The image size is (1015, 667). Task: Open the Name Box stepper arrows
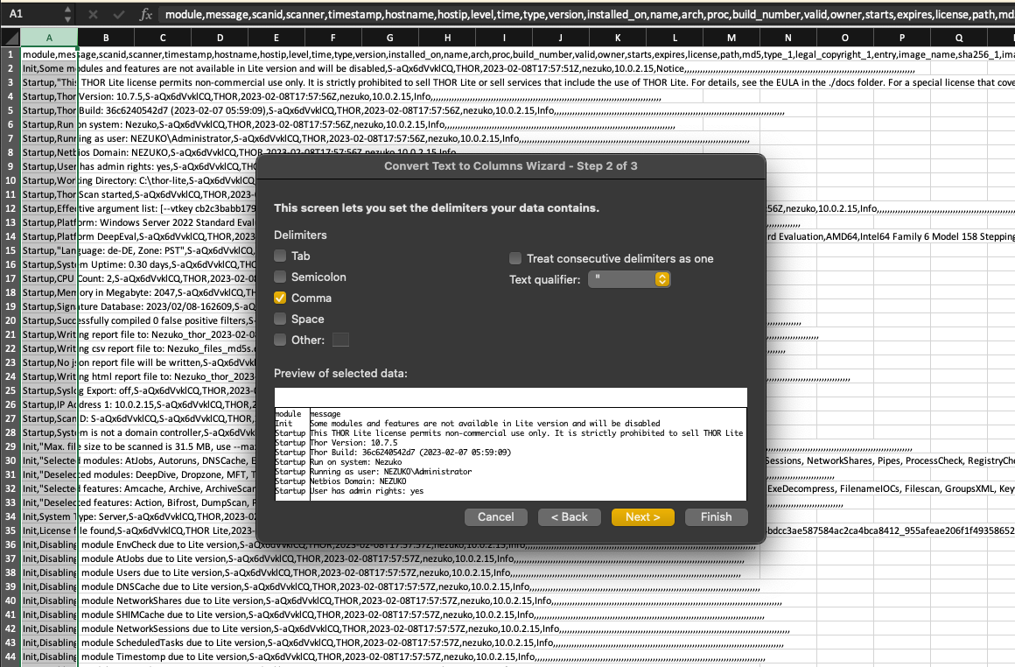coord(69,15)
